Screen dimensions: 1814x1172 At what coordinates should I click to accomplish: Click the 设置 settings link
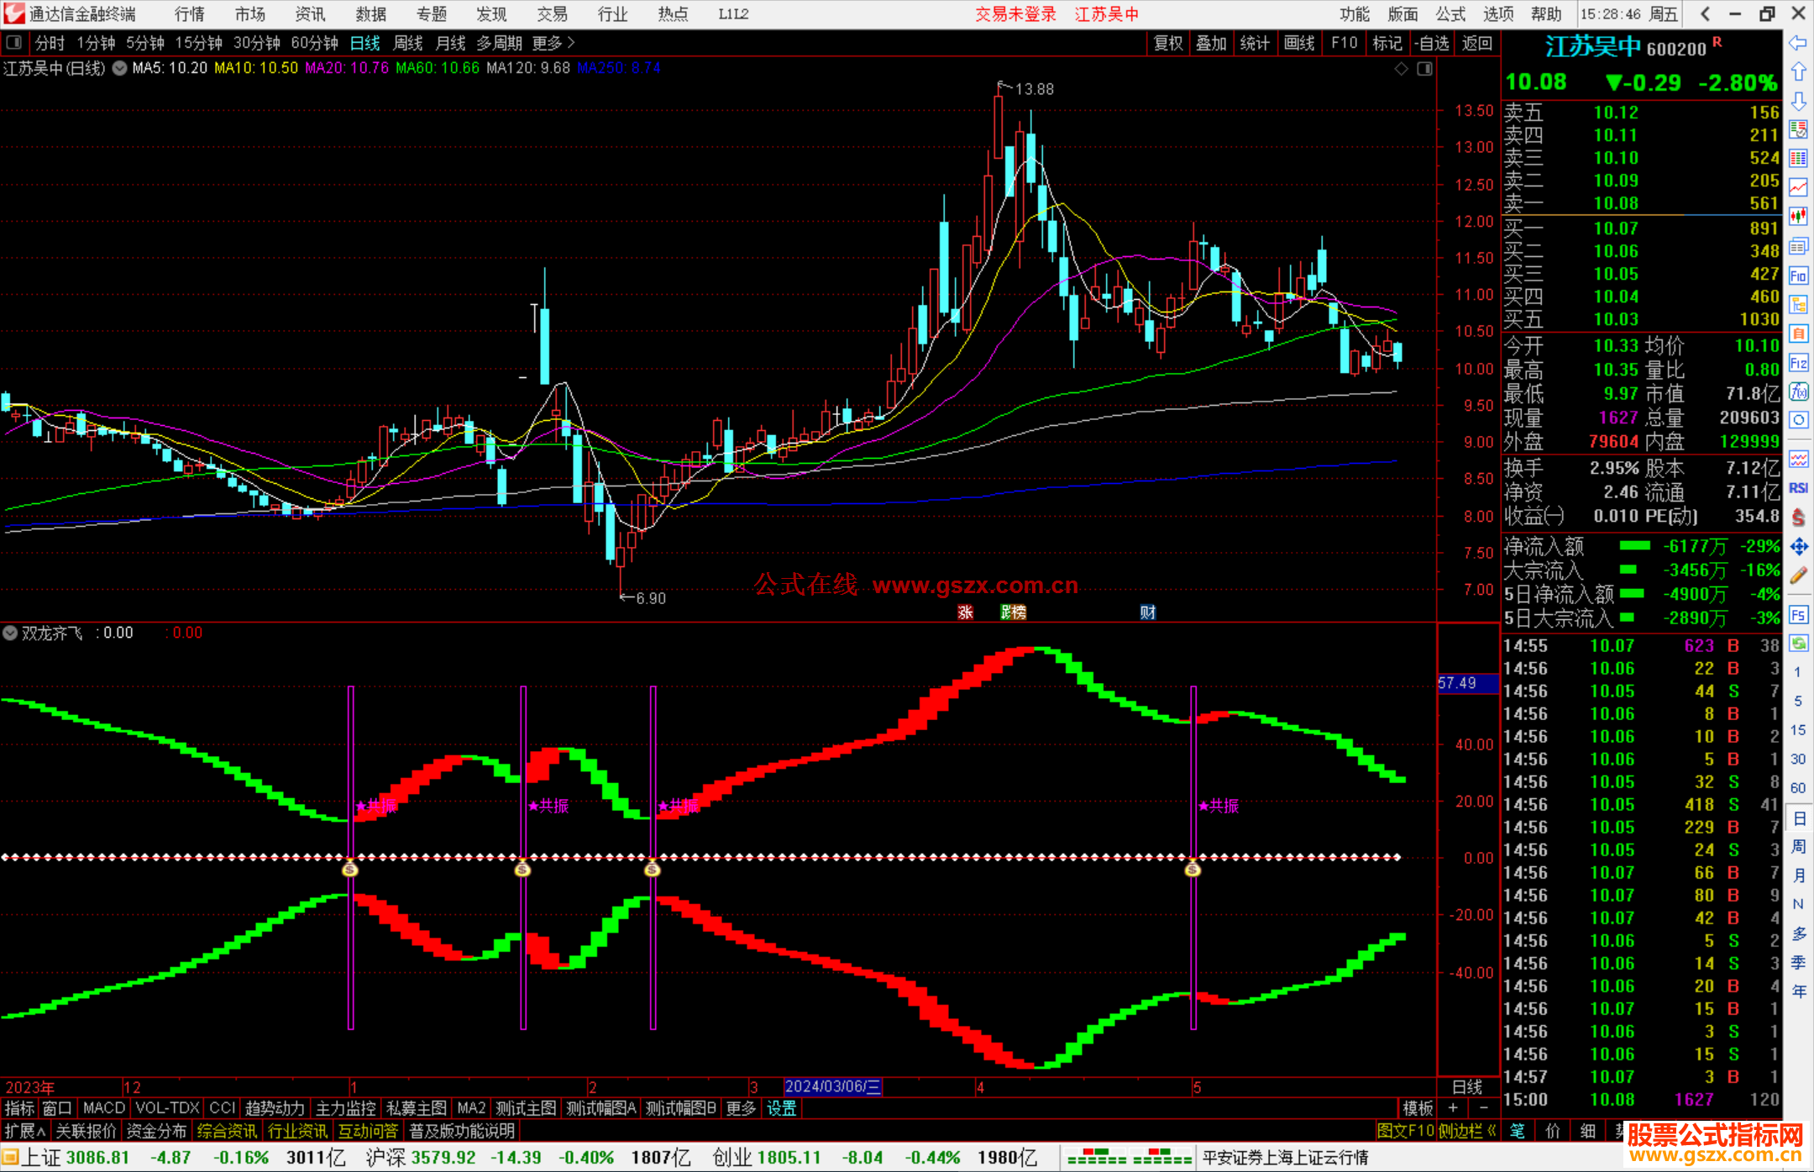click(x=781, y=1108)
